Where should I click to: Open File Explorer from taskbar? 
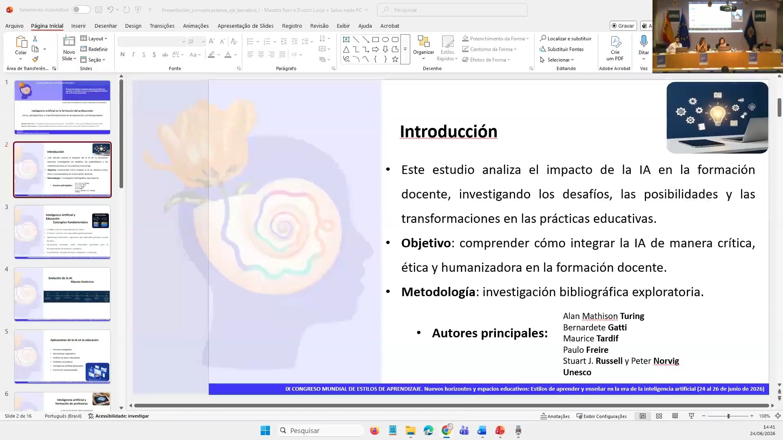[x=410, y=430]
